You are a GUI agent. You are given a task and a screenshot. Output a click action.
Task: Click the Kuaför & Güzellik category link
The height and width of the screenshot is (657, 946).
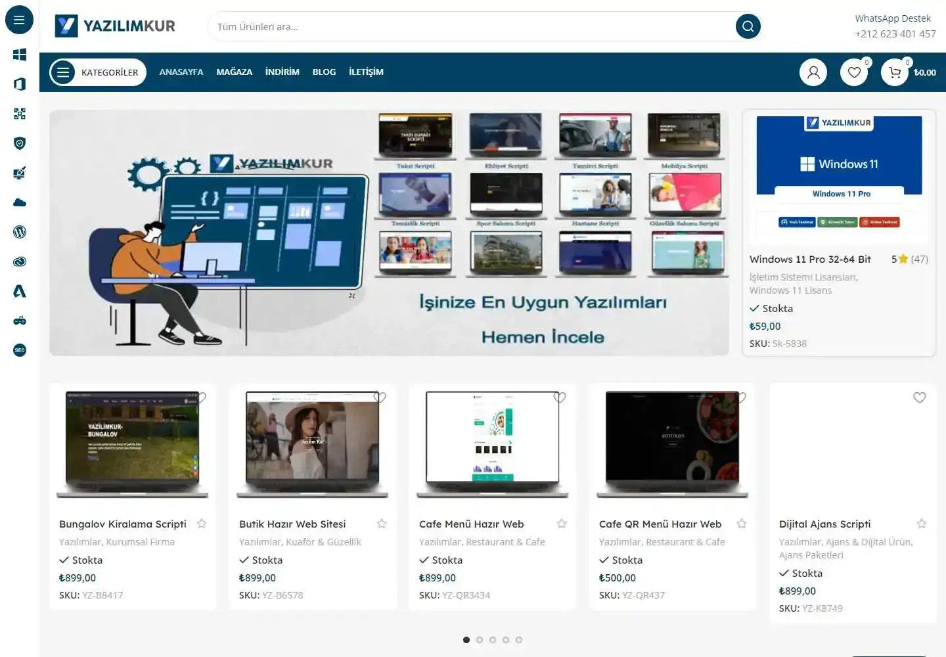[x=323, y=542]
